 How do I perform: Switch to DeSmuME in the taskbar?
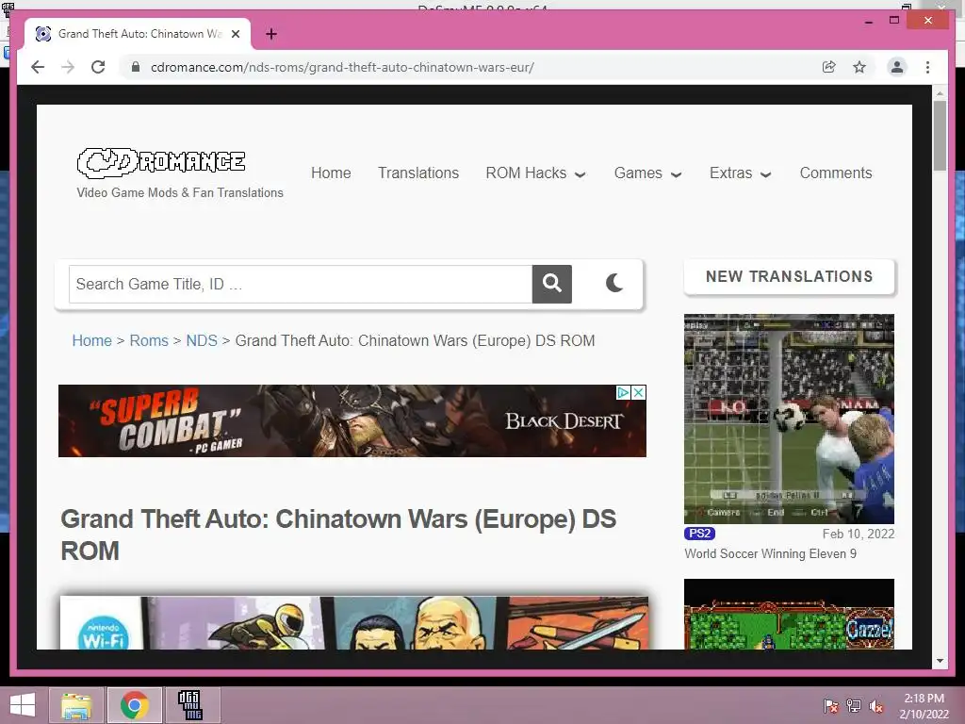point(190,705)
